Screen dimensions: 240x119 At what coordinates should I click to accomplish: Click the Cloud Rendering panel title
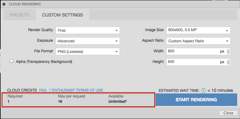pyautogui.click(x=25, y=4)
